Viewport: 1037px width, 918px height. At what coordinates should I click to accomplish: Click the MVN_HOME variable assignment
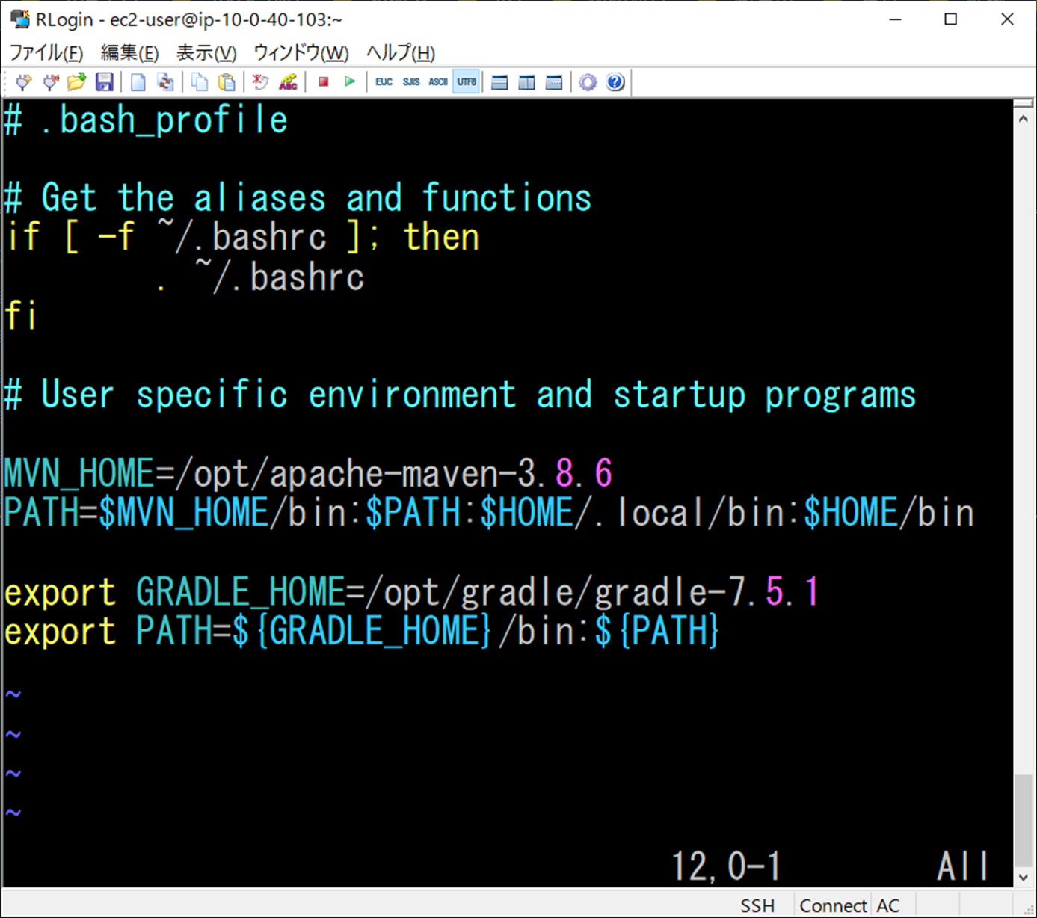309,473
